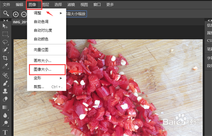Select the Rectangle Select tool

pos(5,34)
